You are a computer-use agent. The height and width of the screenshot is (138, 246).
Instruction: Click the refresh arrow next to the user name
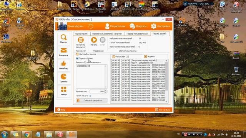pyautogui.click(x=91, y=26)
